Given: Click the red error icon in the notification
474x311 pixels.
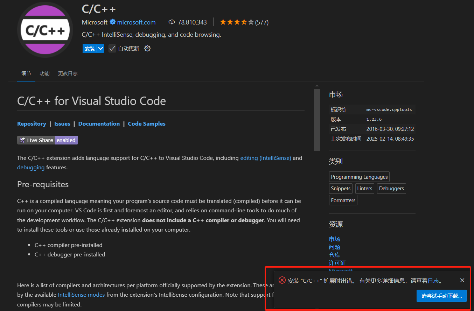Looking at the screenshot, I should 282,280.
